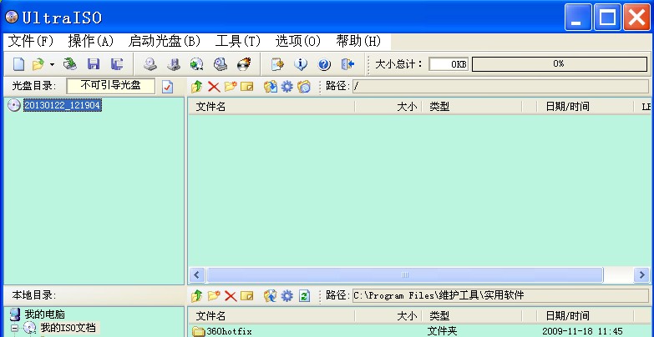Open the 工具(T) menu
This screenshot has width=654, height=337.
pos(238,41)
